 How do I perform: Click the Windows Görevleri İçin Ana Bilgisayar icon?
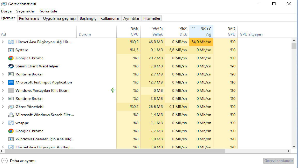pos(11,139)
